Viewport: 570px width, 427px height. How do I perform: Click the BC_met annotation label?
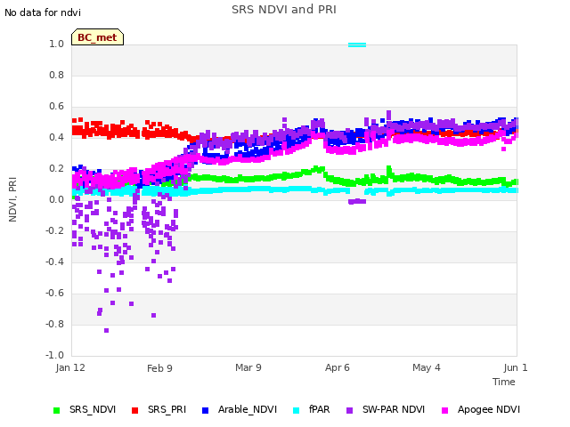tap(97, 37)
